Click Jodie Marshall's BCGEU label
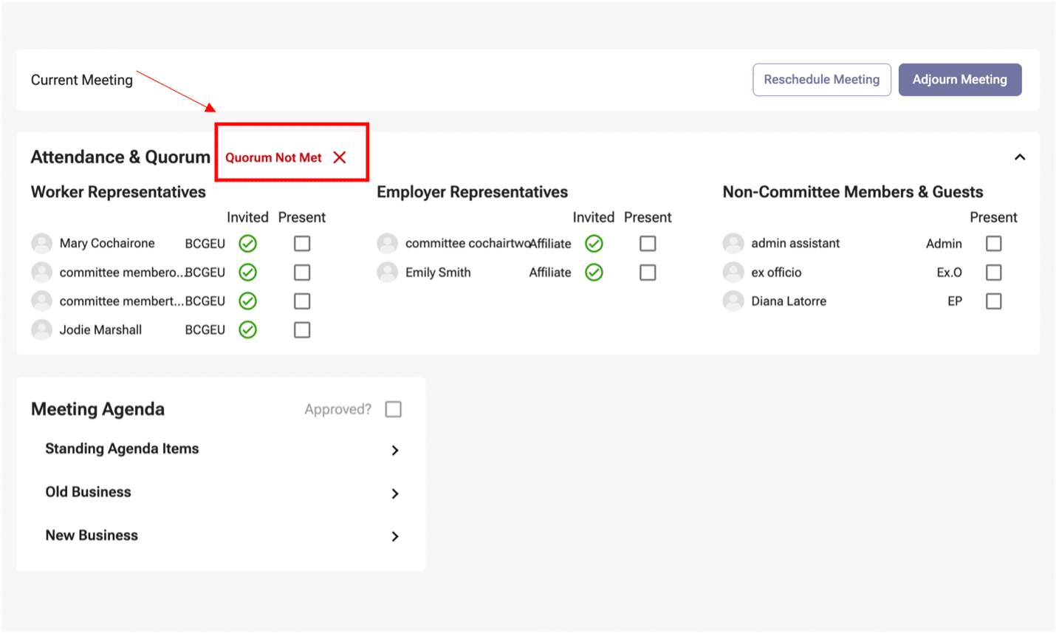This screenshot has height=636, width=1056. [x=205, y=329]
